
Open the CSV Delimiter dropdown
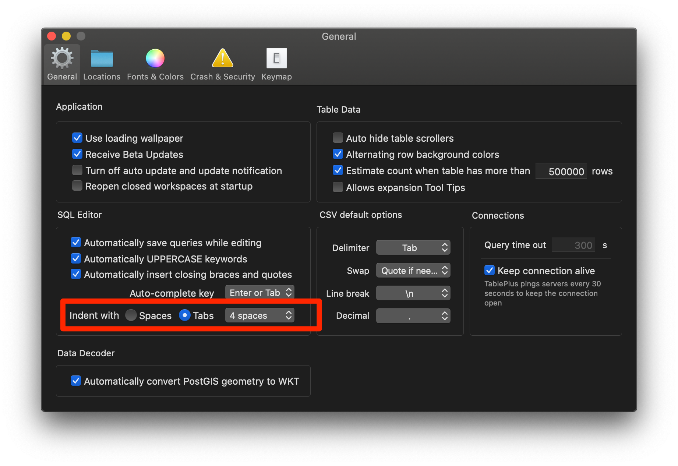pyautogui.click(x=413, y=247)
